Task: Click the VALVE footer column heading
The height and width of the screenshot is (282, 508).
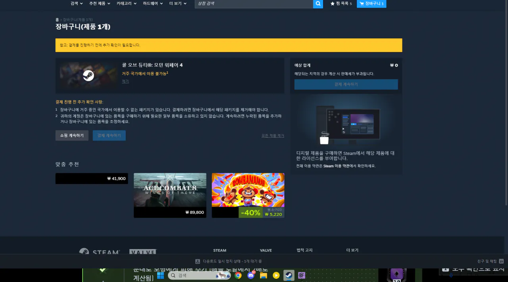Action: pos(266,250)
